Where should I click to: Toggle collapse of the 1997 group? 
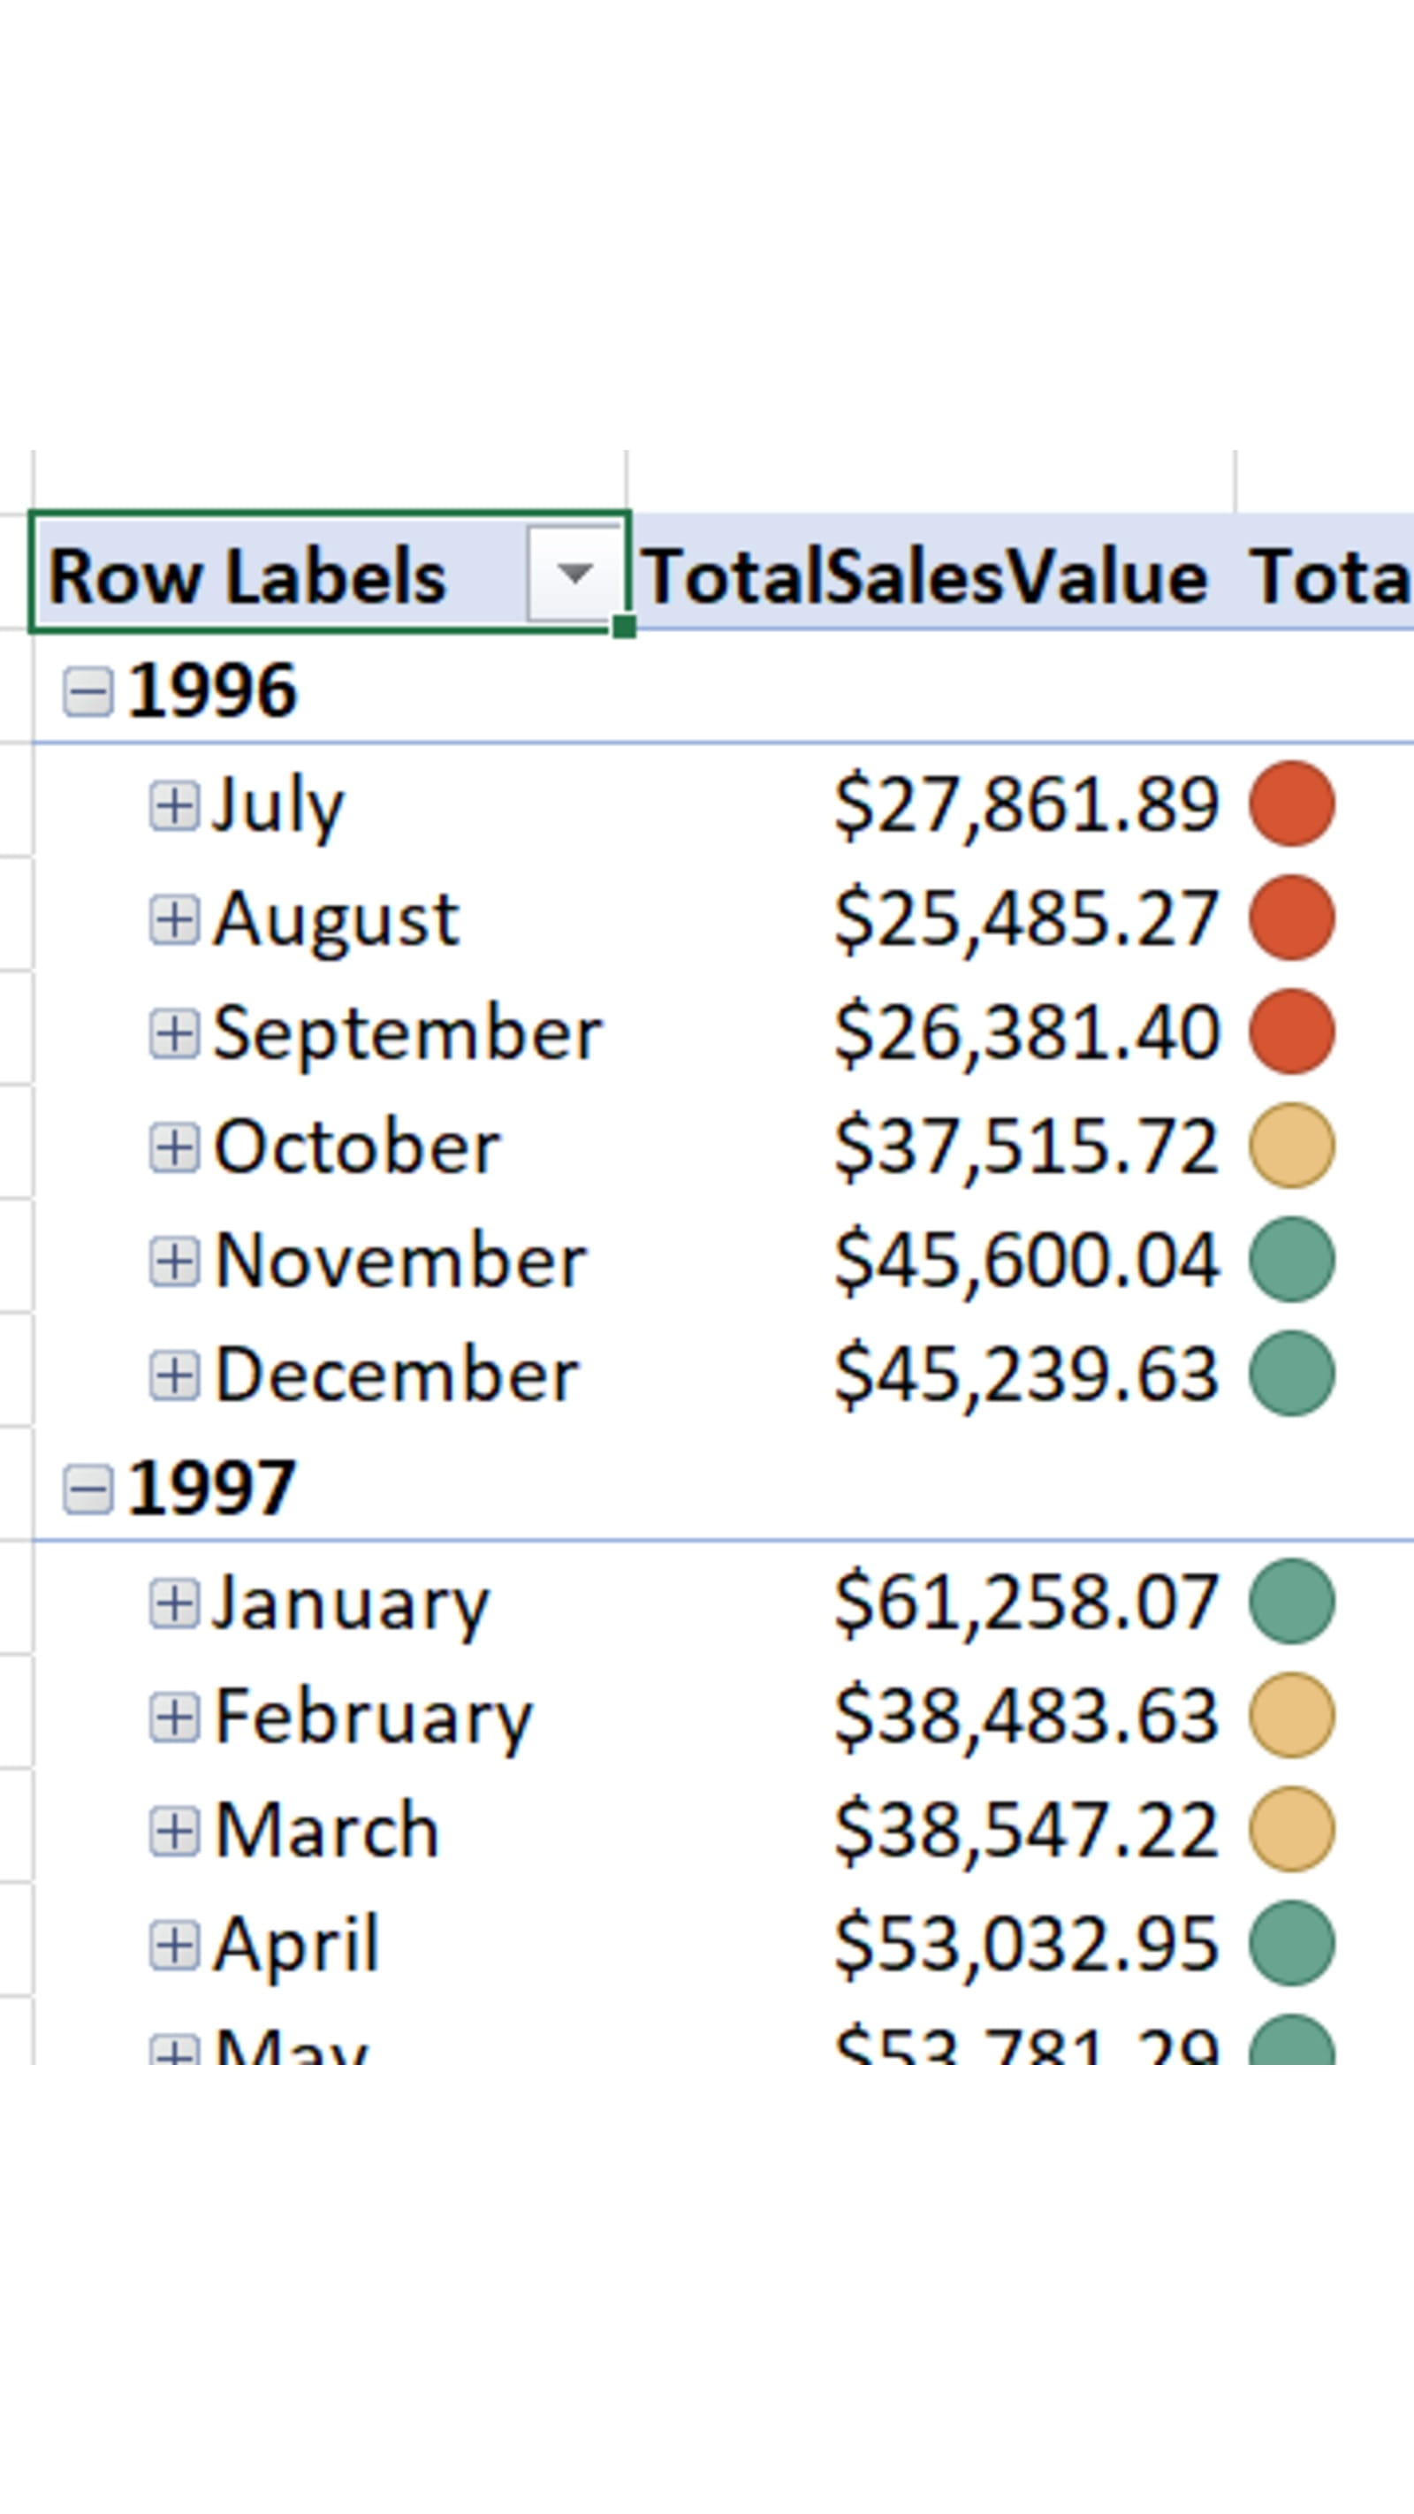(x=88, y=1488)
